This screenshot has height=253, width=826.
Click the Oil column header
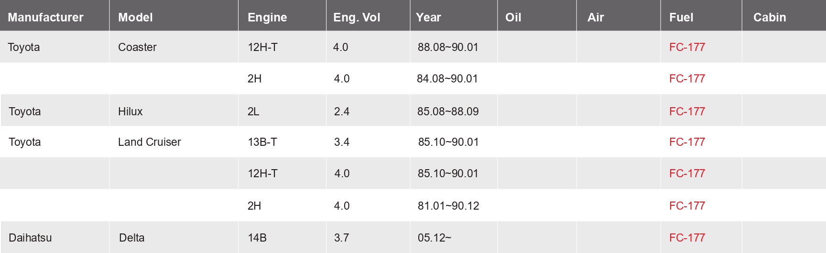click(x=513, y=17)
